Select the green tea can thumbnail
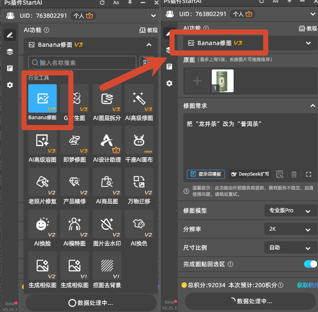 [223, 81]
